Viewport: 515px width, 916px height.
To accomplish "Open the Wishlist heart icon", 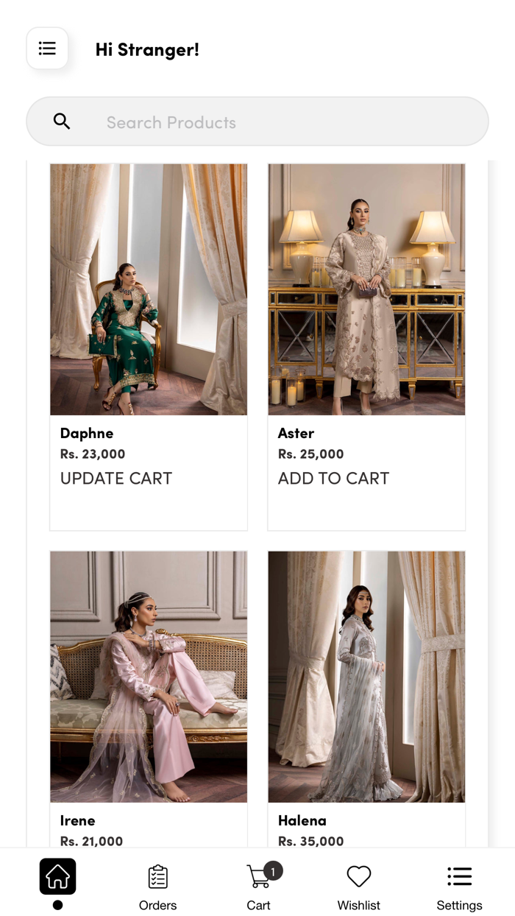I will [x=358, y=876].
